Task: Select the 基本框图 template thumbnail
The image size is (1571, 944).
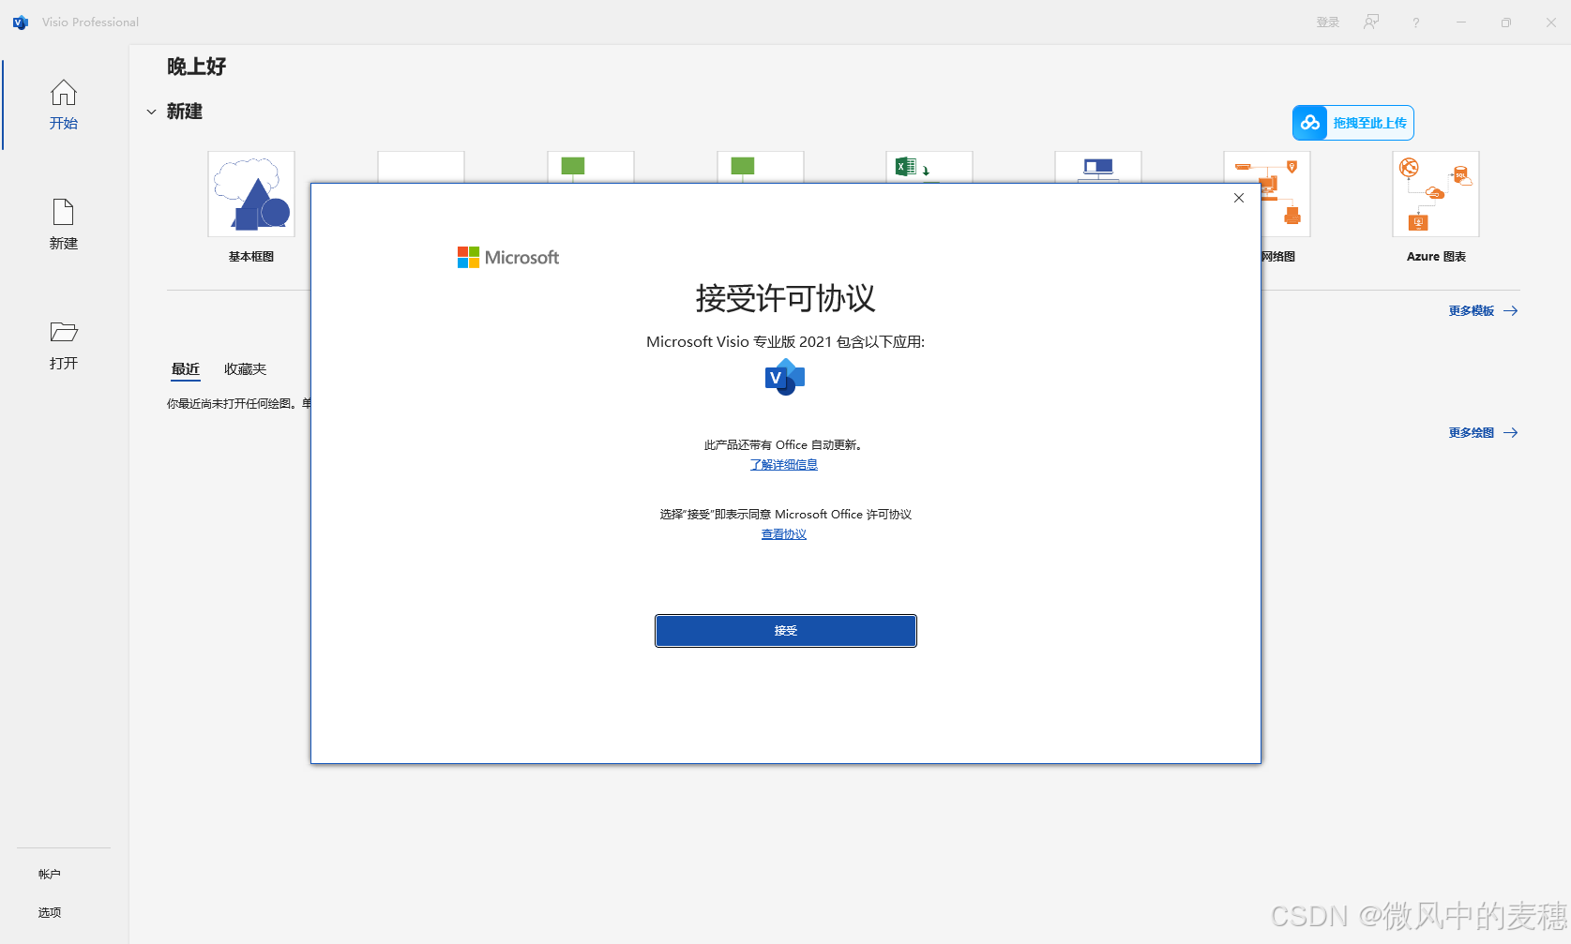Action: click(x=250, y=194)
